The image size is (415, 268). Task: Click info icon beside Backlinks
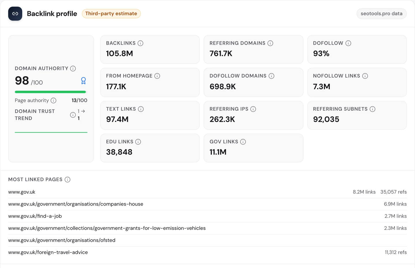tap(140, 43)
